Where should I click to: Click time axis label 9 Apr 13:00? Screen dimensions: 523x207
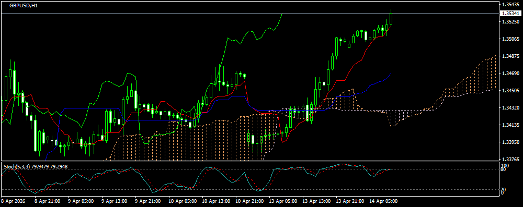(114, 201)
